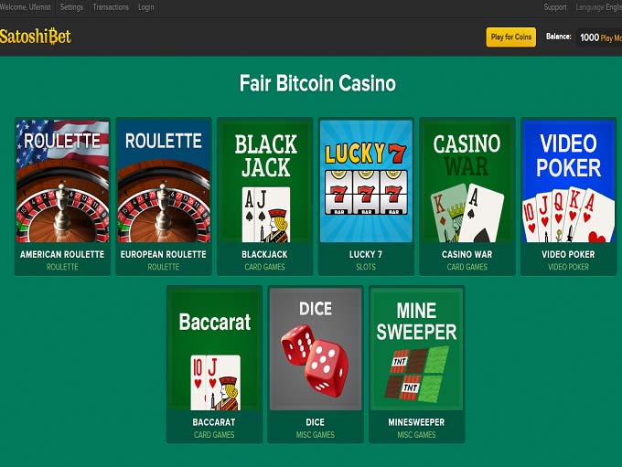This screenshot has height=467, width=622.
Task: Launch the Baccarat card game
Action: pos(214,364)
